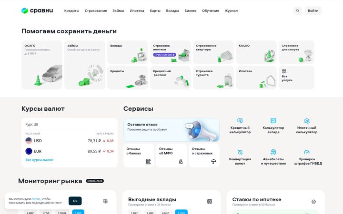Click the megaphone image in review banner
343x214 pixels.
pyautogui.click(x=202, y=131)
